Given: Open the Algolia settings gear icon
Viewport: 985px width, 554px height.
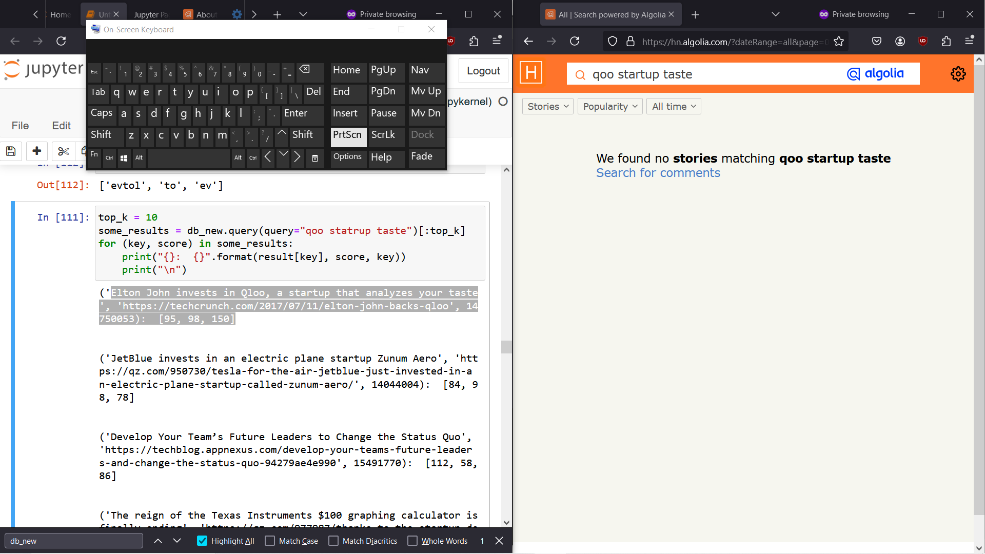Looking at the screenshot, I should coord(958,74).
